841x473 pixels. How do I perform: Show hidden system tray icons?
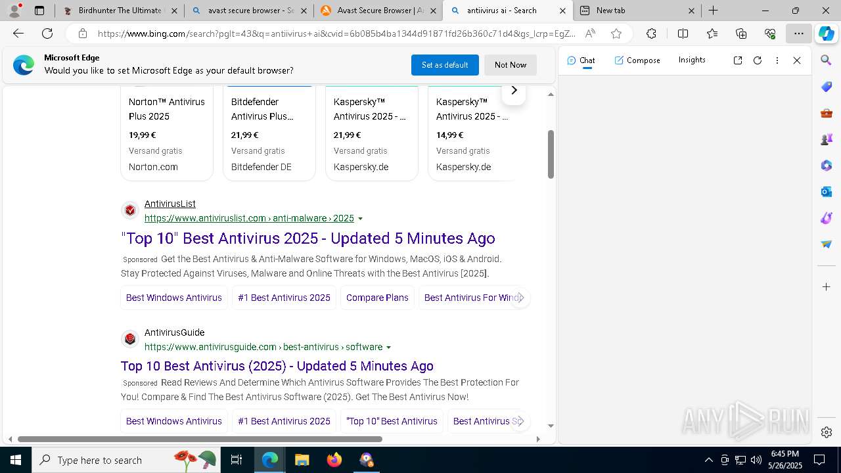tap(708, 460)
